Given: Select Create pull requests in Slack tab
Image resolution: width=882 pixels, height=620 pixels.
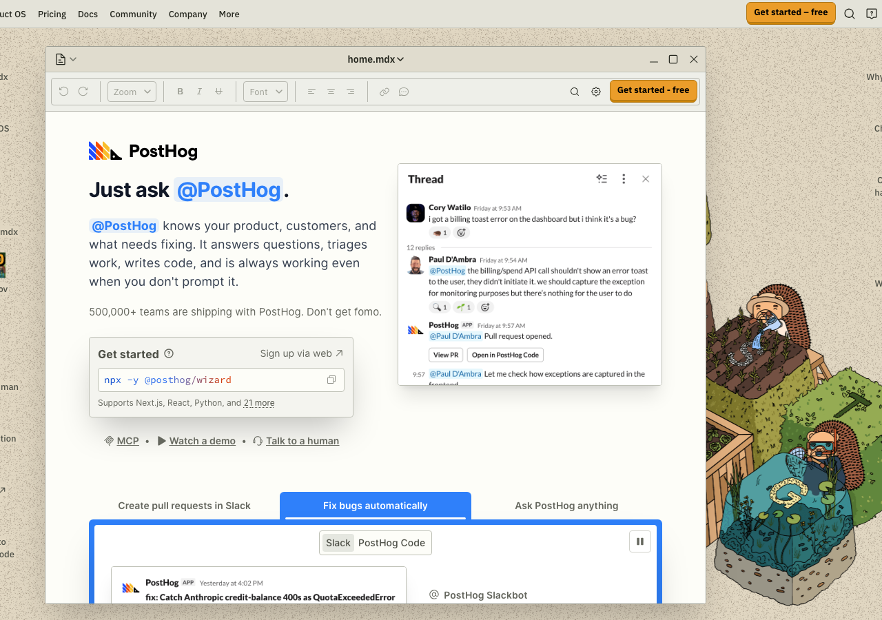Looking at the screenshot, I should [184, 506].
